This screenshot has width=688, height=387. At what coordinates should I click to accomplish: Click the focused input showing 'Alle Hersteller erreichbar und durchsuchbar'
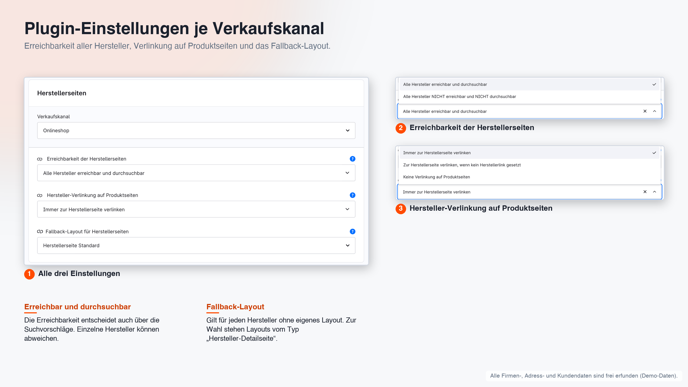[529, 111]
